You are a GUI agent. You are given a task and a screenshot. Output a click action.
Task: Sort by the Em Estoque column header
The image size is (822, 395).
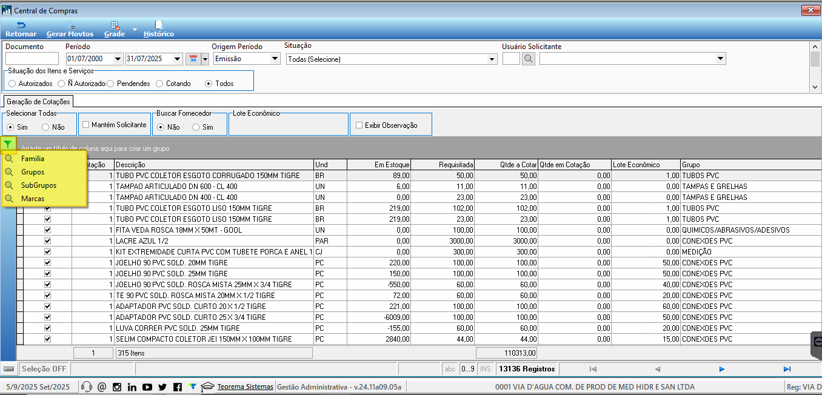[378, 165]
